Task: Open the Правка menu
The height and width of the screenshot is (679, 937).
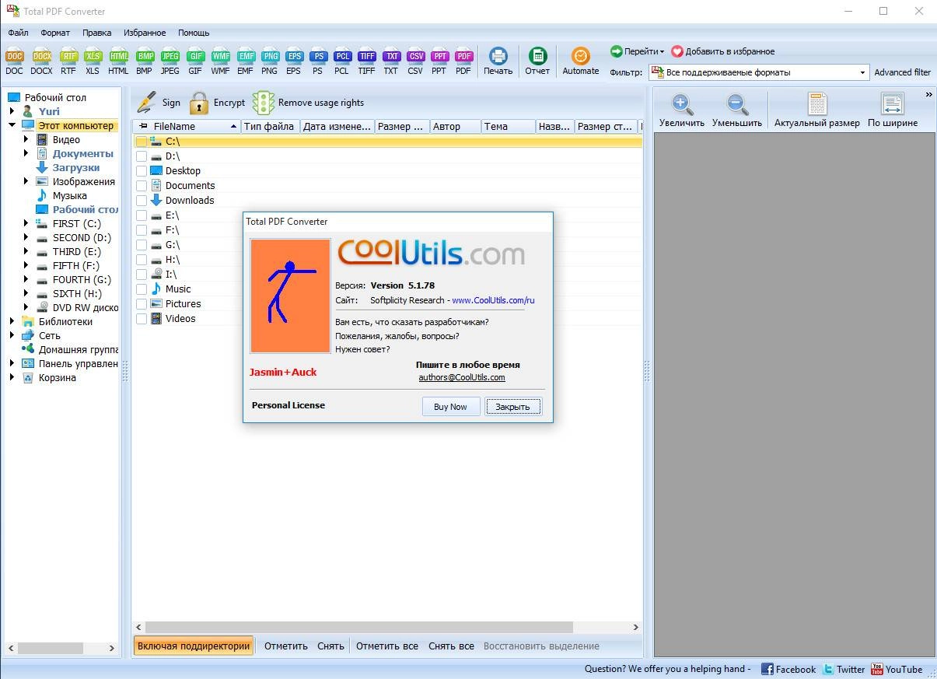Action: pyautogui.click(x=96, y=33)
